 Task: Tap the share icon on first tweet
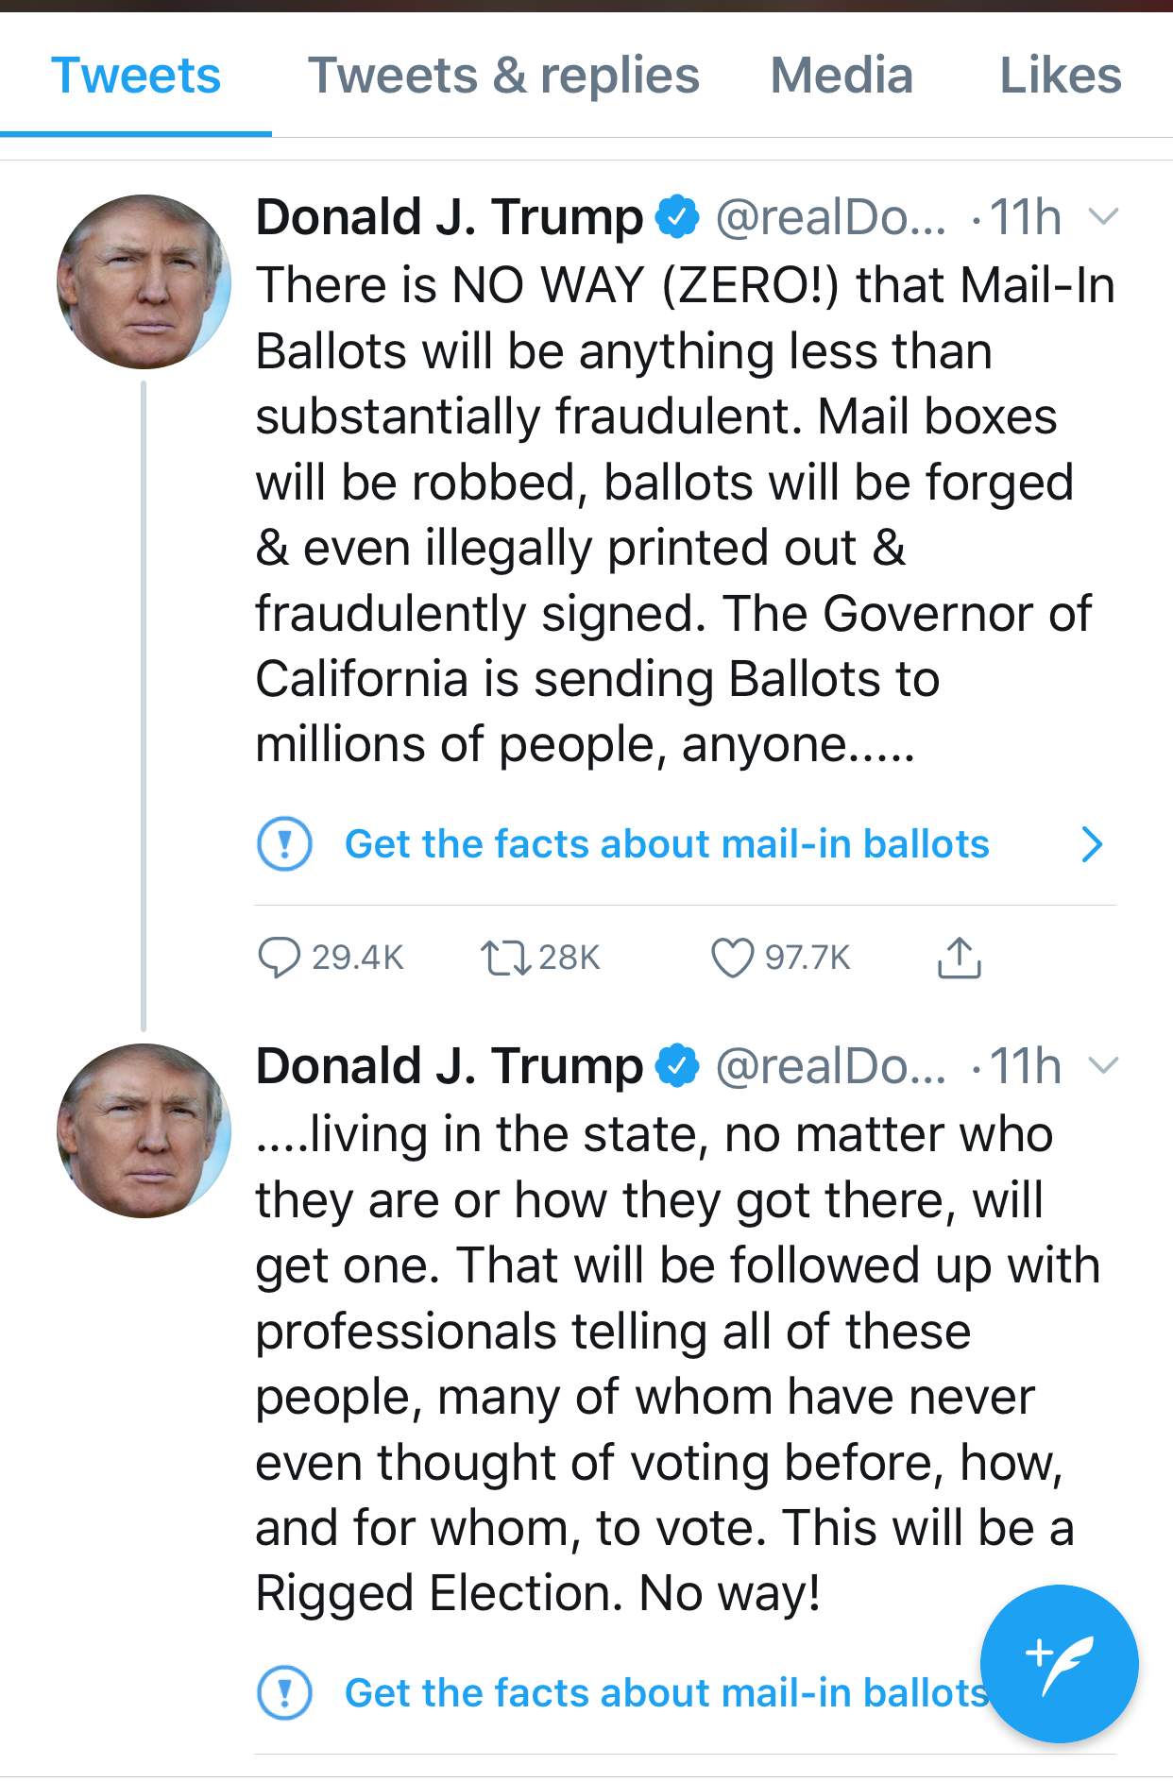click(960, 957)
